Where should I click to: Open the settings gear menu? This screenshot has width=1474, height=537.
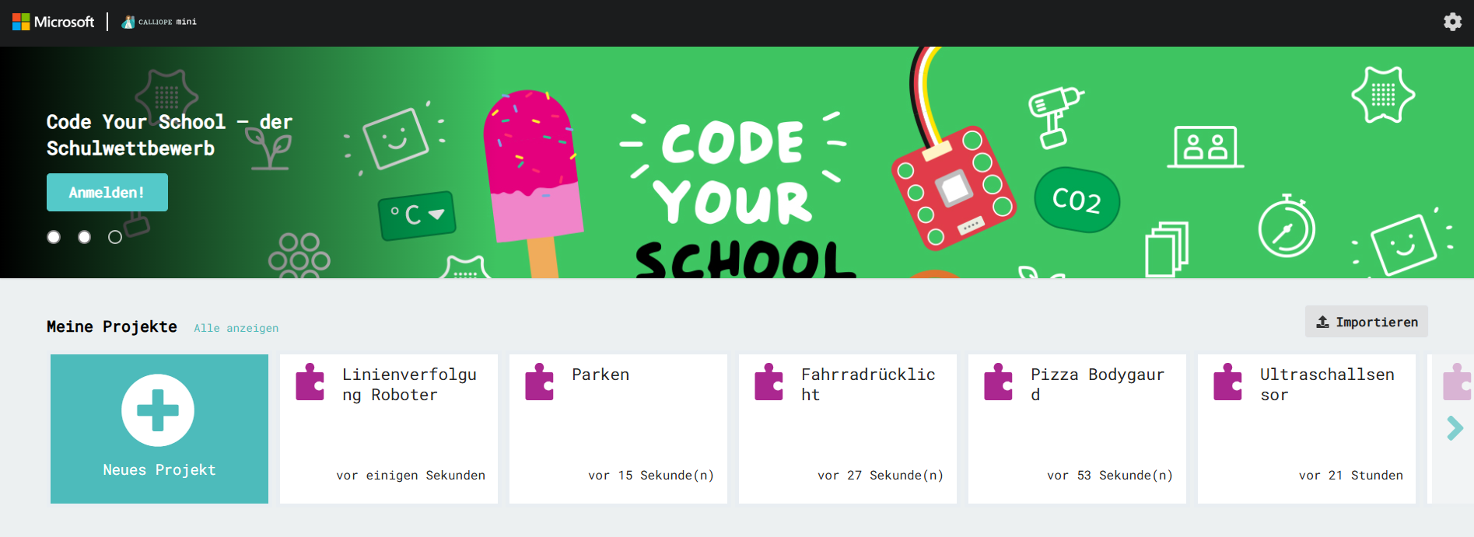click(1451, 22)
